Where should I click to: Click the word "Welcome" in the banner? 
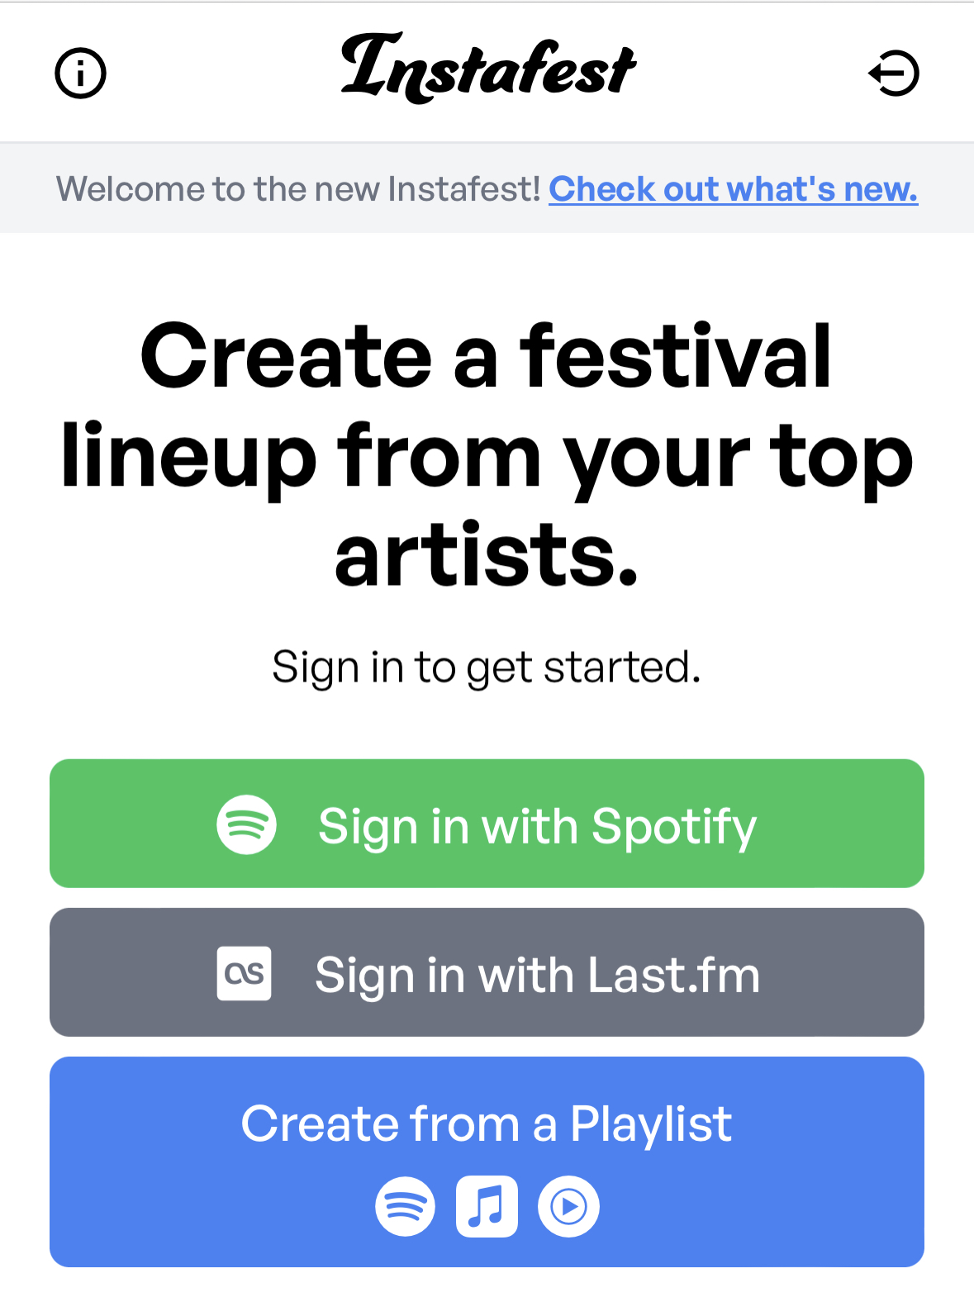pyautogui.click(x=131, y=189)
